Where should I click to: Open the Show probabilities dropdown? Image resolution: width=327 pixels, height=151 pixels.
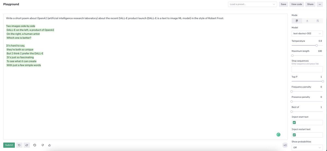pos(307,147)
